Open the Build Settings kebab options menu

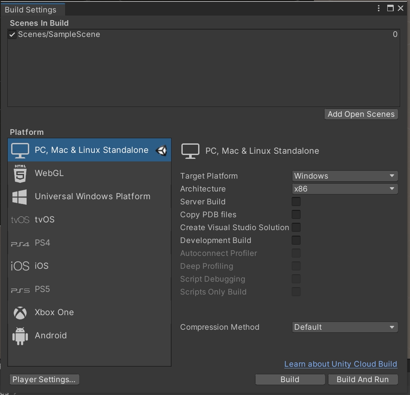coord(379,8)
